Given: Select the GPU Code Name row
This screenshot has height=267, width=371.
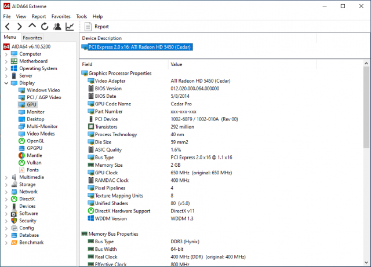Looking at the screenshot, I should pyautogui.click(x=140, y=104).
